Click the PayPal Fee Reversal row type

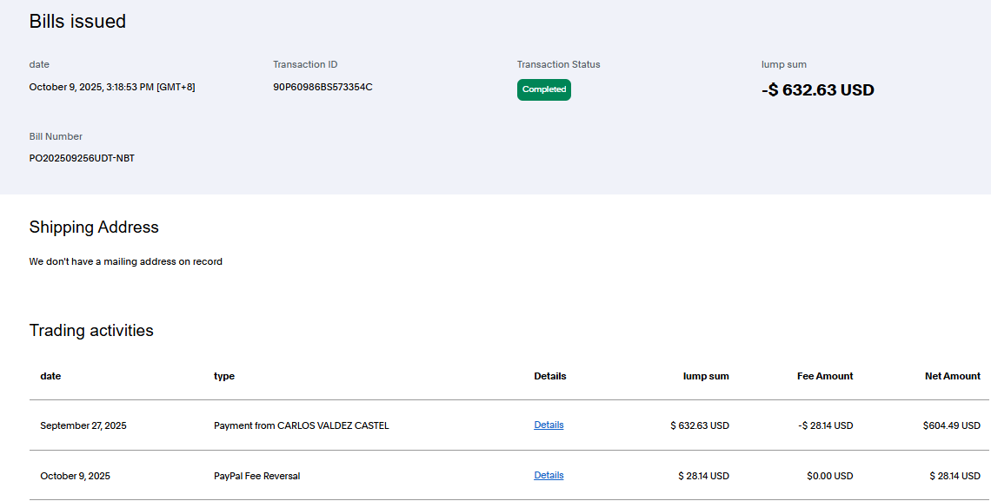[x=257, y=476]
